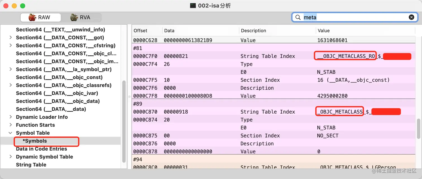Click the Value column header
Image resolution: width=422 pixels, height=179 pixels.
[x=324, y=31]
